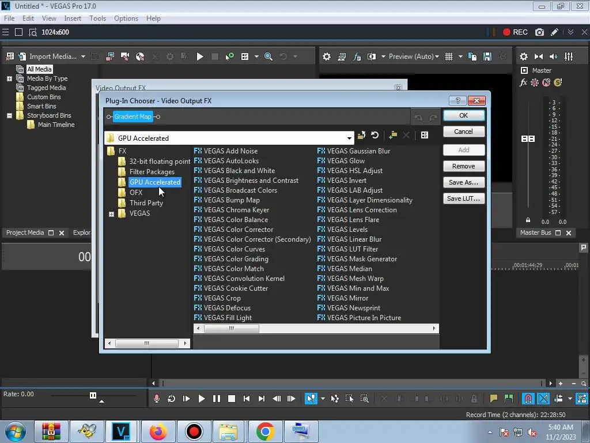Copy snapshot to clipboard icon

472,57
